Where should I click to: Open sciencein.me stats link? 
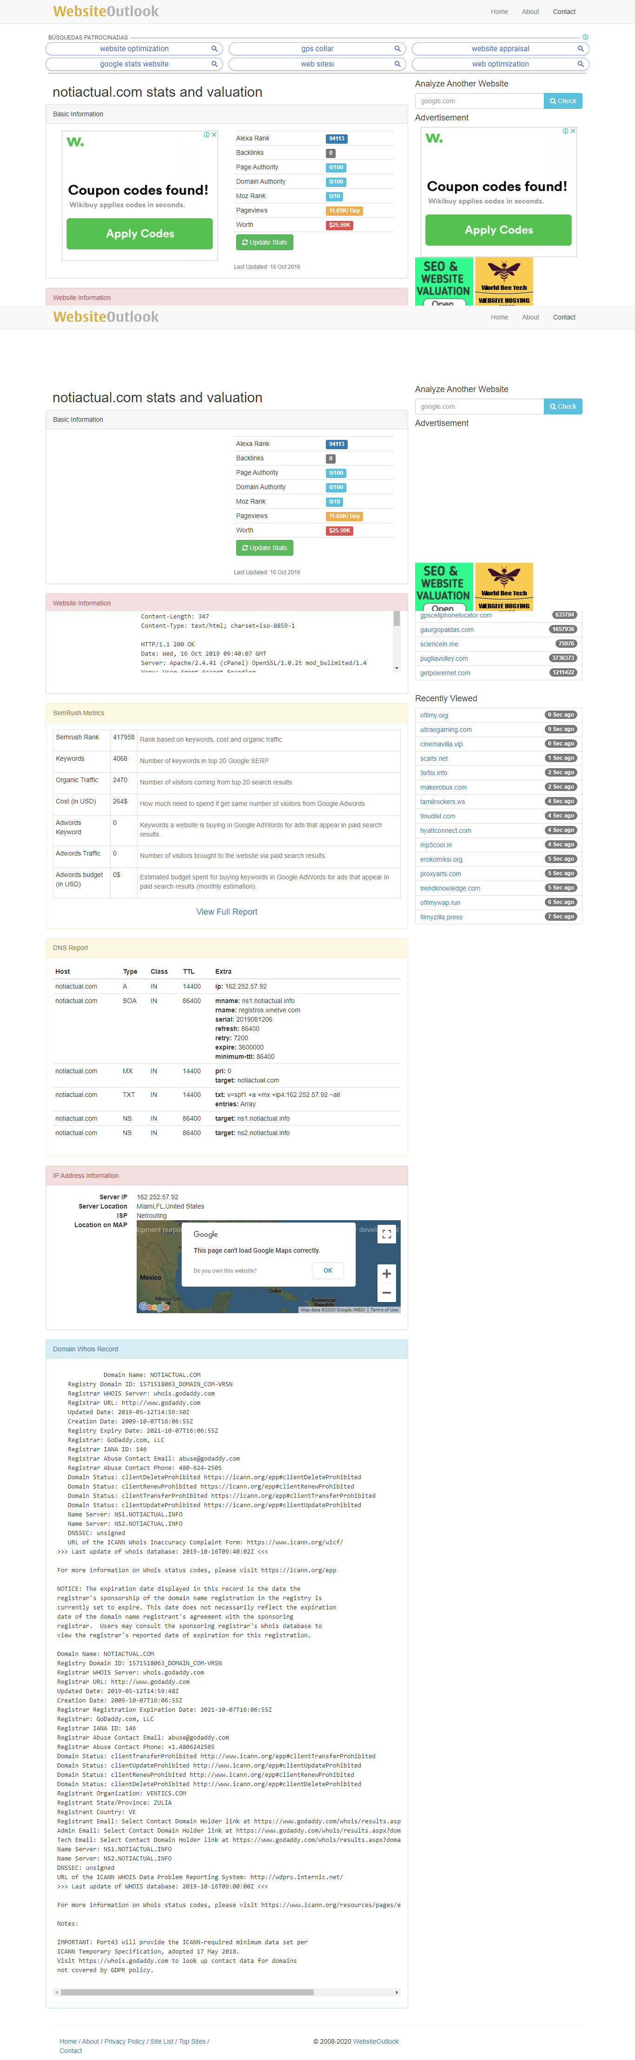point(439,644)
